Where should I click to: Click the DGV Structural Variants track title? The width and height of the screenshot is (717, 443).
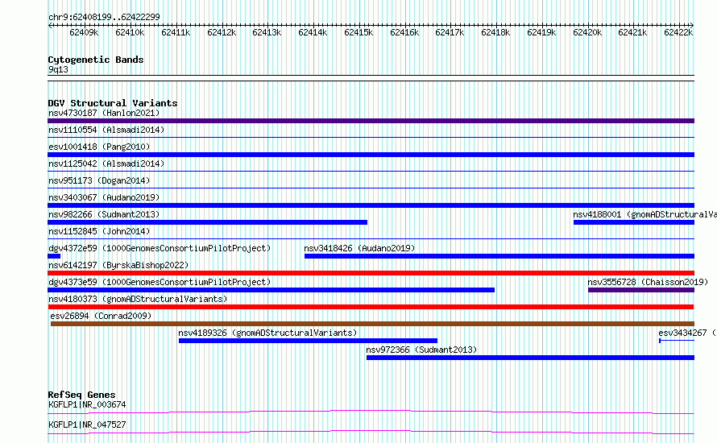113,103
